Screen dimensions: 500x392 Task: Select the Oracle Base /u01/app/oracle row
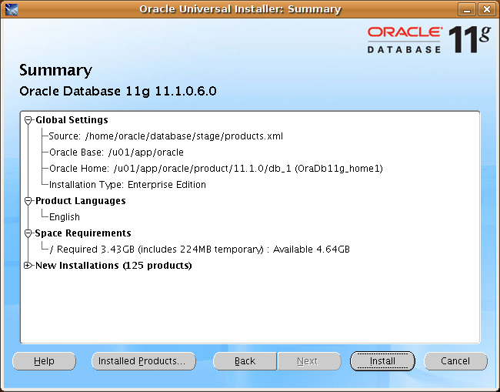point(116,152)
